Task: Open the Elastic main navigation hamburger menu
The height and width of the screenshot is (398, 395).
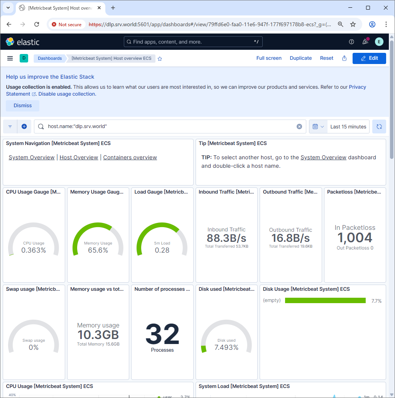Action: click(x=10, y=58)
